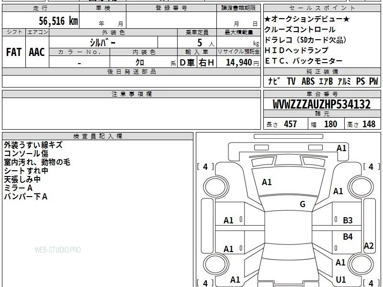Viewport: 383px width, 287px height.
Task: Click the seating capacity value 5 人
Action: (205, 43)
